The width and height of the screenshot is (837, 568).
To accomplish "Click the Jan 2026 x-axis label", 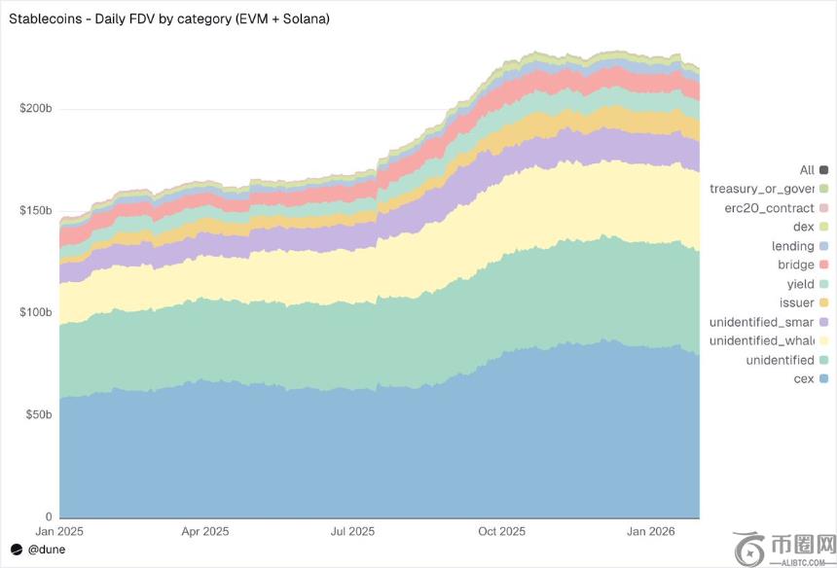I will pos(650,532).
